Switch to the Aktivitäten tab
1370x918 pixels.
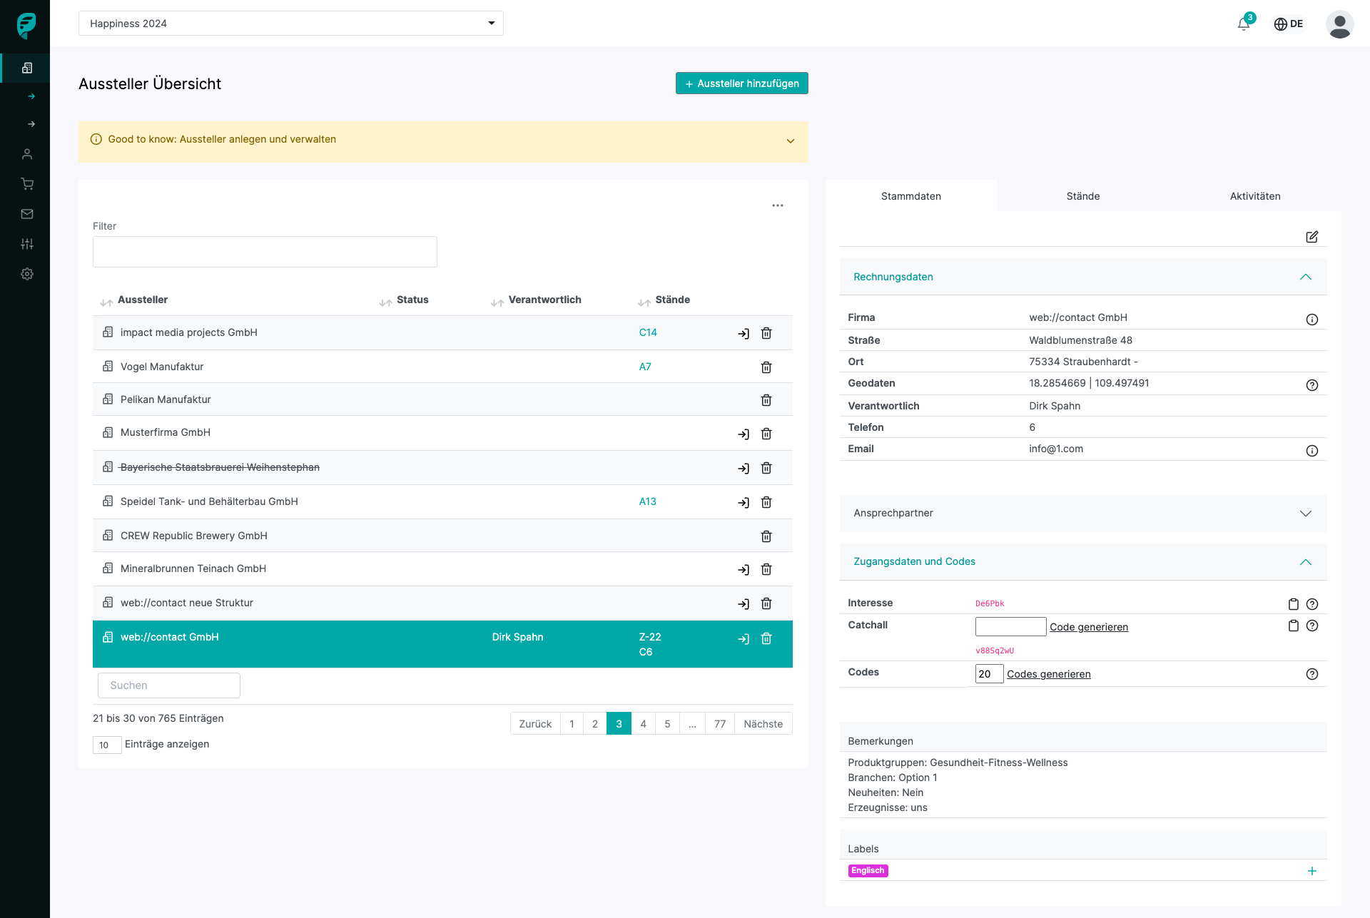point(1254,196)
